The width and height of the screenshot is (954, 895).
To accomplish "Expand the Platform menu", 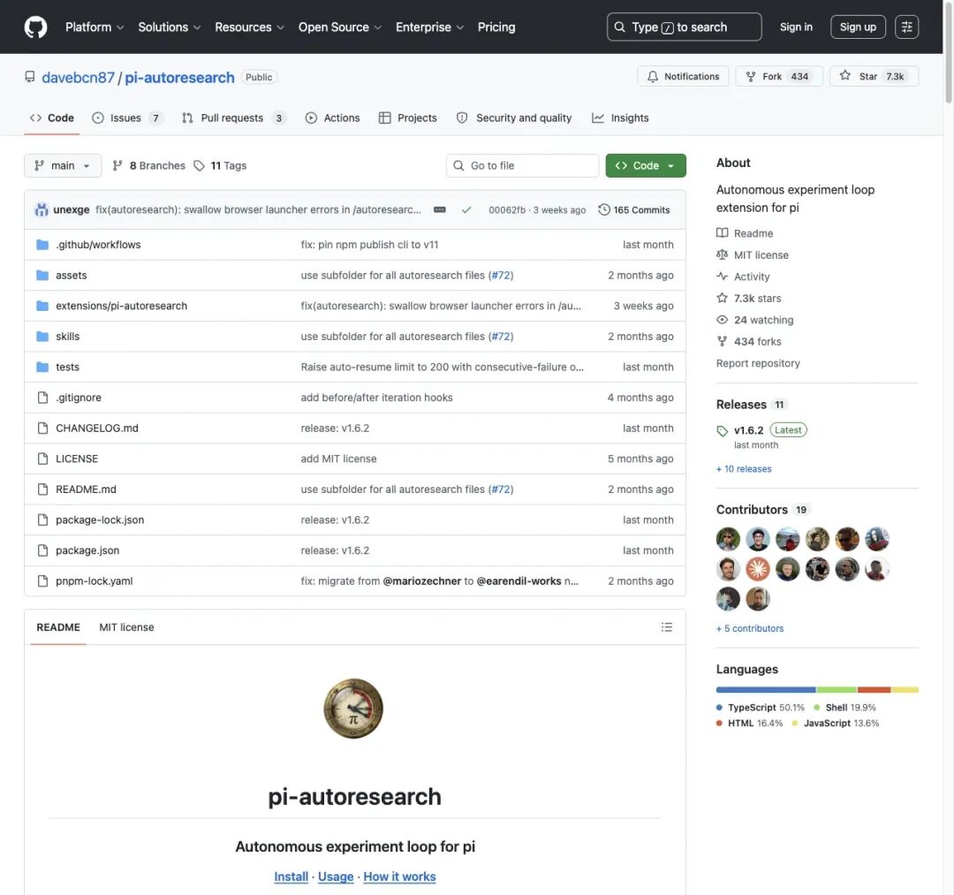I will click(x=95, y=27).
